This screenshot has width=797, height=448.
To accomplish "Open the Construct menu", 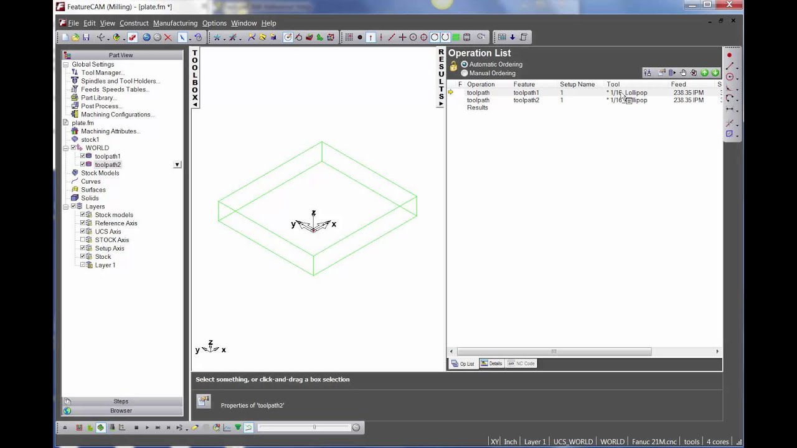I will [134, 23].
